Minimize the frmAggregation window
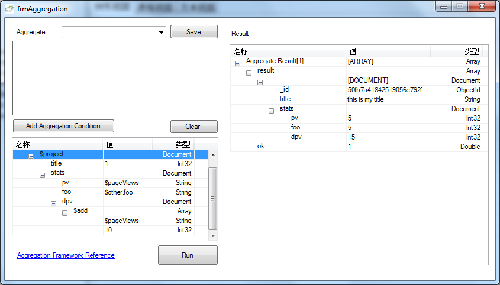The width and height of the screenshot is (500, 285). click(444, 7)
